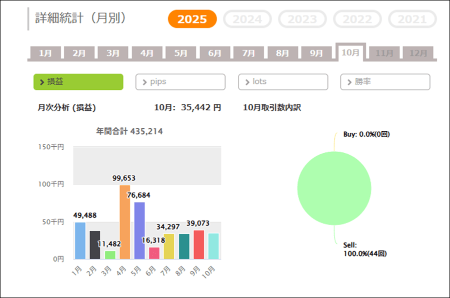
Task: Display the 勝率 win rate view
Action: (385, 82)
